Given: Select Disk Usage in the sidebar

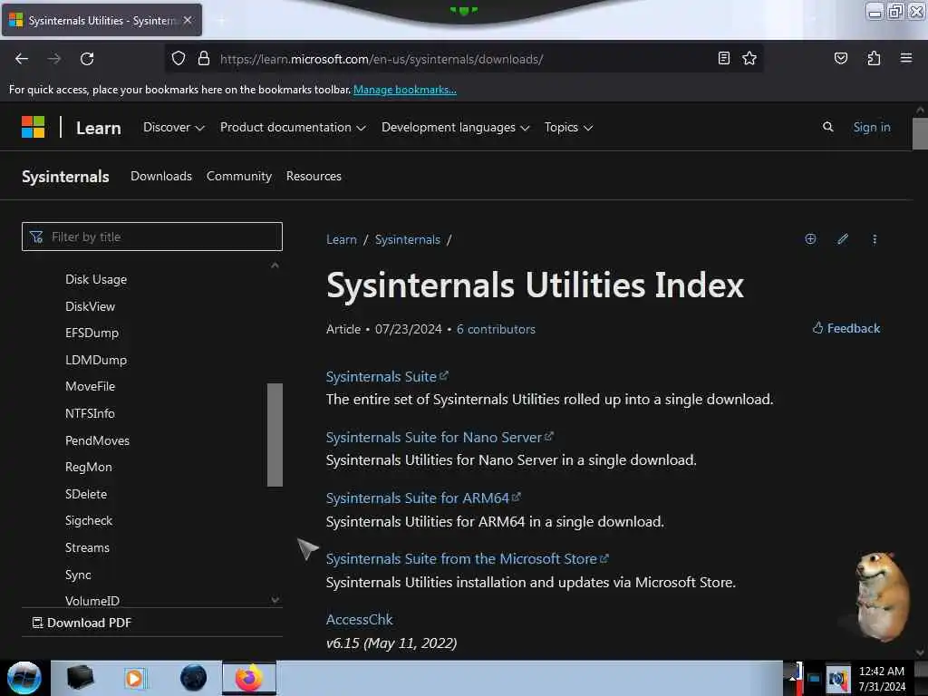Looking at the screenshot, I should [x=96, y=279].
